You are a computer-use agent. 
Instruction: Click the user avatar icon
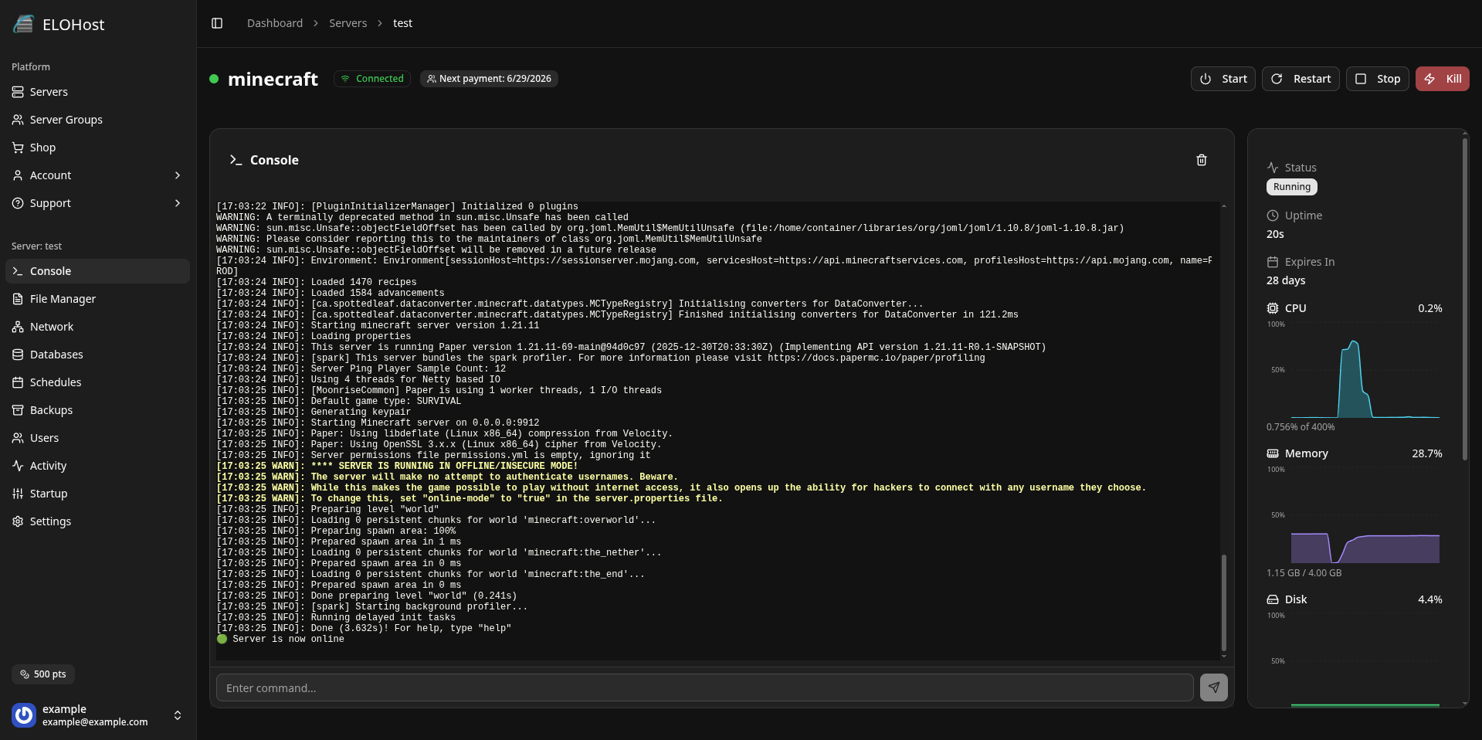pos(24,715)
